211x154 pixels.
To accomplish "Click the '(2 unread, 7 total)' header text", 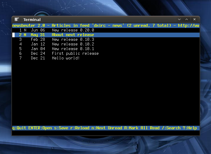I will point(149,25).
